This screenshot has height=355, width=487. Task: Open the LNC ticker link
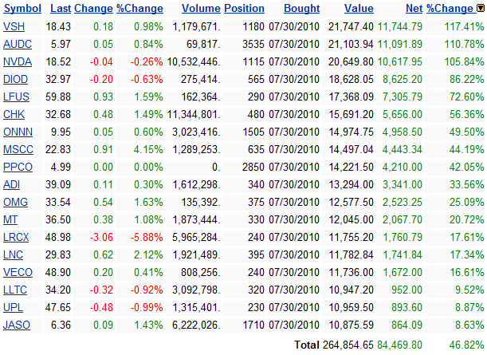click(x=13, y=255)
